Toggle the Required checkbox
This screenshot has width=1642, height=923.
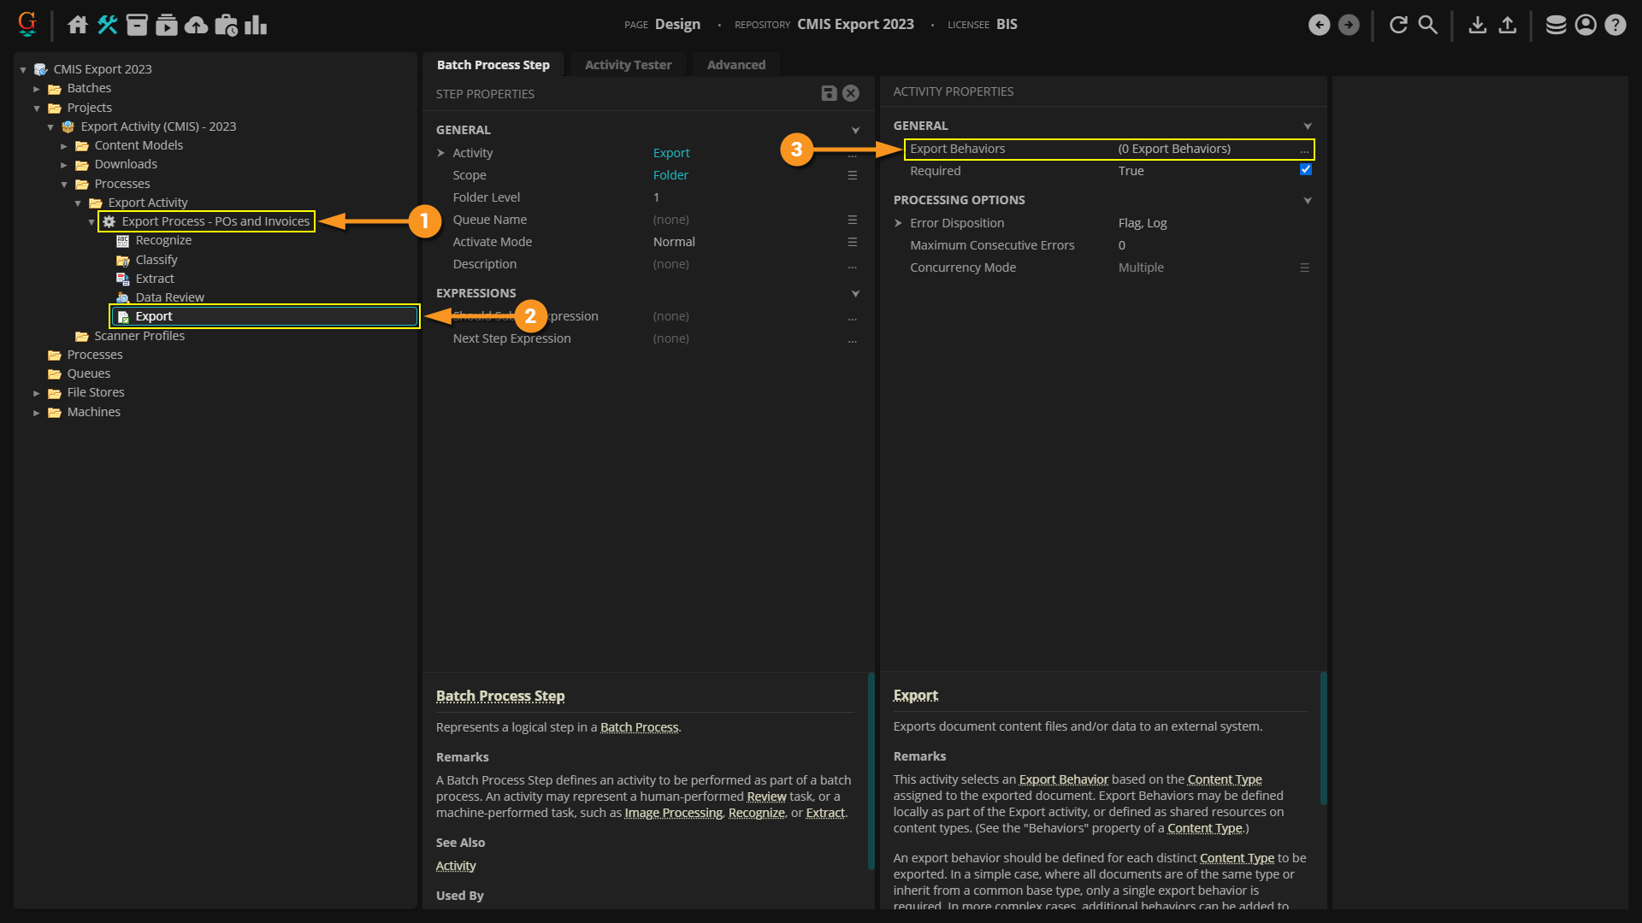[x=1306, y=170]
